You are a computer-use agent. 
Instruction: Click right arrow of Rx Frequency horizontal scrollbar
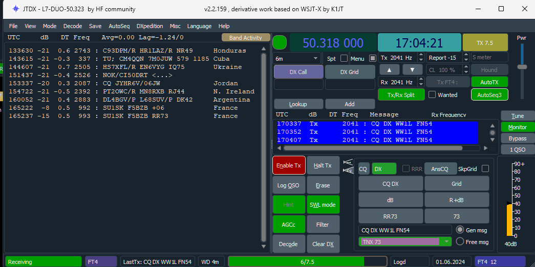click(x=485, y=148)
